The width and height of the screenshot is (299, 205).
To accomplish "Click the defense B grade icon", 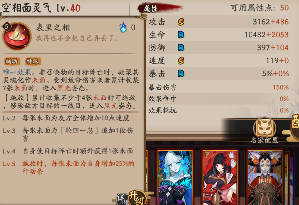I will (181, 48).
